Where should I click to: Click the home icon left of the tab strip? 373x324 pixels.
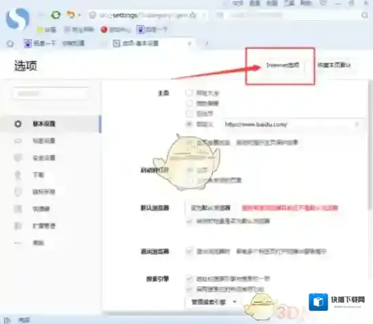click(x=10, y=43)
